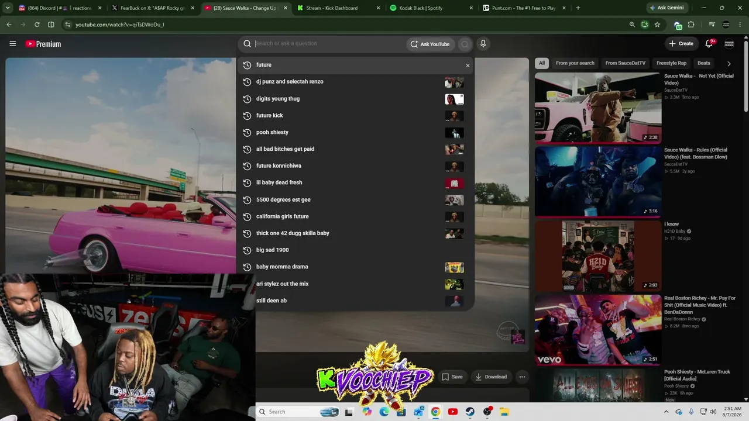
Task: Bookmark this page with the star icon
Action: [x=657, y=25]
